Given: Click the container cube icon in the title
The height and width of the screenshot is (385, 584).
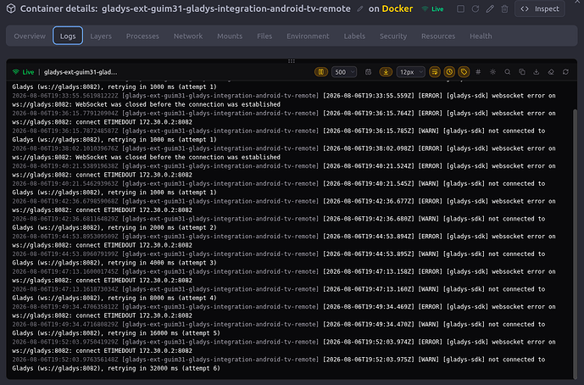Looking at the screenshot, I should pos(11,8).
